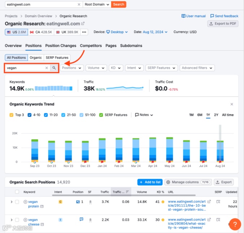Check the select-all checkbox in table header

[17, 192]
